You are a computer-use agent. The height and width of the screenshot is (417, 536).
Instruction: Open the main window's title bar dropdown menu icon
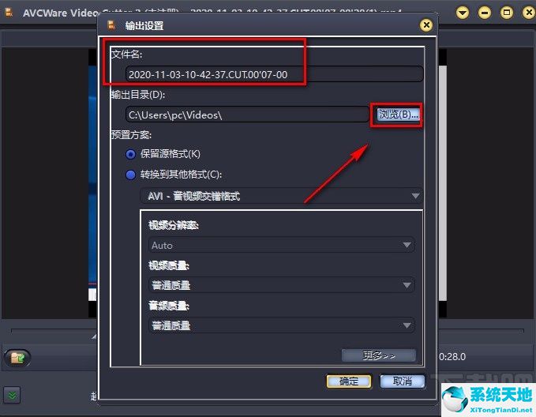coord(463,13)
